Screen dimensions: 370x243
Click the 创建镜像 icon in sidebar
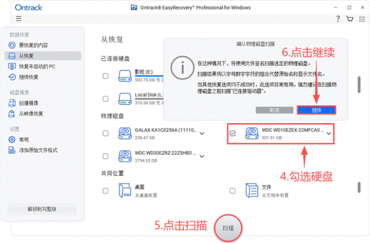pos(12,103)
